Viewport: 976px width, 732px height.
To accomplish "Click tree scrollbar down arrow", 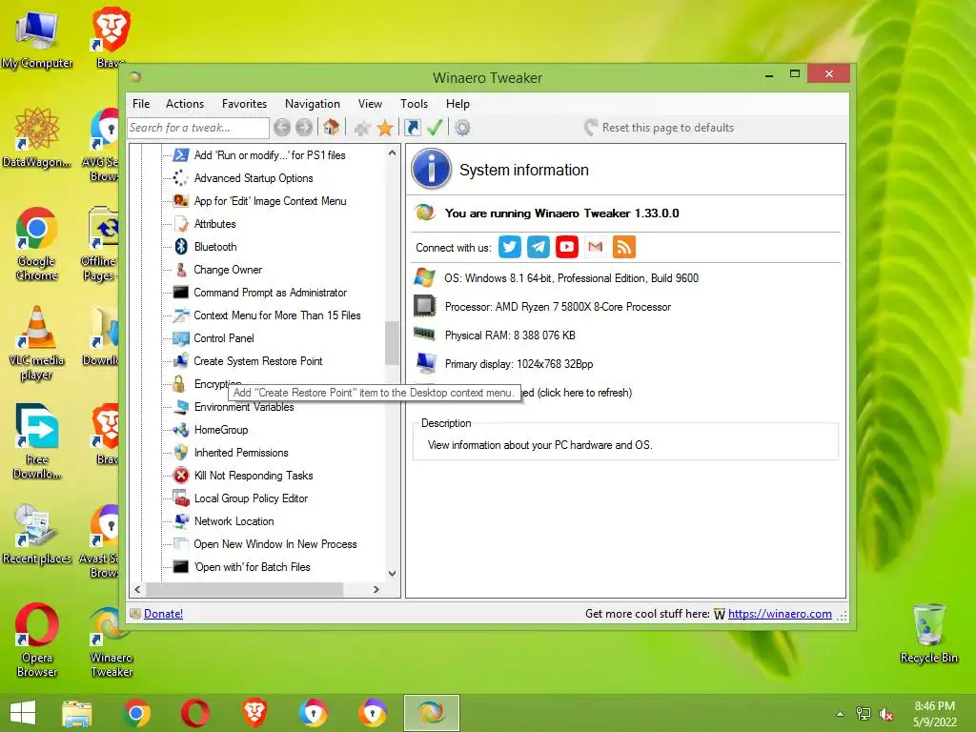I will 392,573.
